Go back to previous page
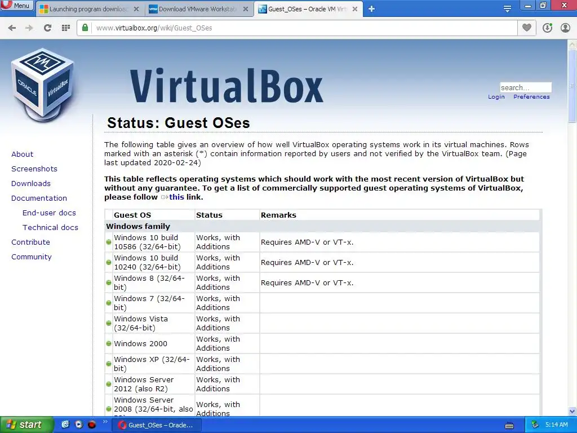Screen dimensions: 577x433 click(12, 28)
